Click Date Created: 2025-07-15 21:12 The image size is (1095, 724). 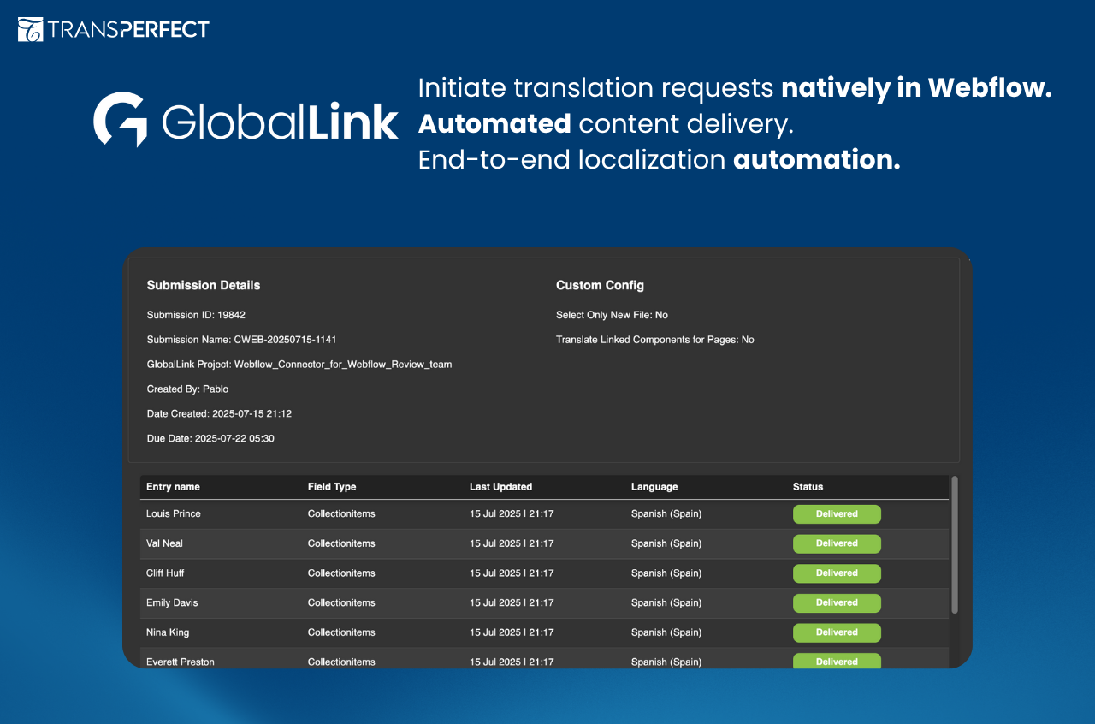[219, 414]
